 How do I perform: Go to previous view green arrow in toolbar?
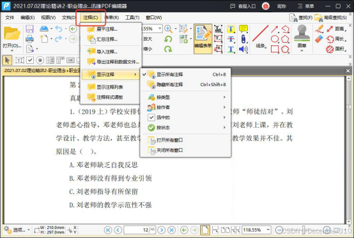(x=73, y=29)
